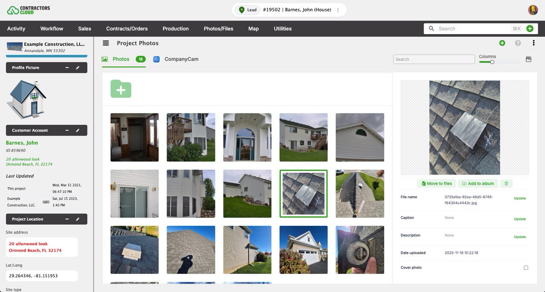Open the Contracts/Orders menu
545x292 pixels.
click(127, 29)
